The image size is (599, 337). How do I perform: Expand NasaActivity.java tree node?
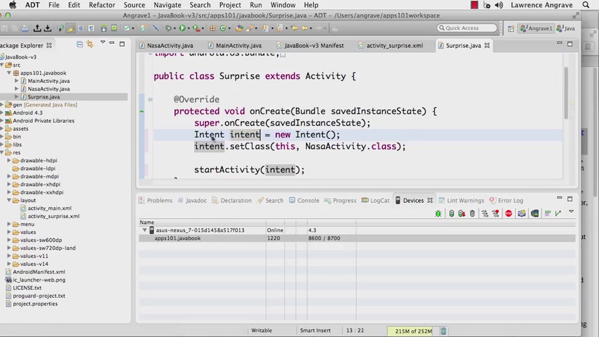pos(16,89)
